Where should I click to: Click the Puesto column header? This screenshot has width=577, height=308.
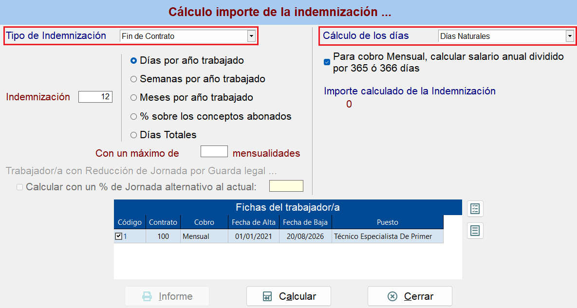388,222
